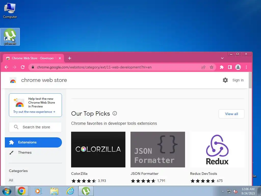Screen dimensions: 261x196
Task: Open the web store settings gear
Action: click(225, 80)
